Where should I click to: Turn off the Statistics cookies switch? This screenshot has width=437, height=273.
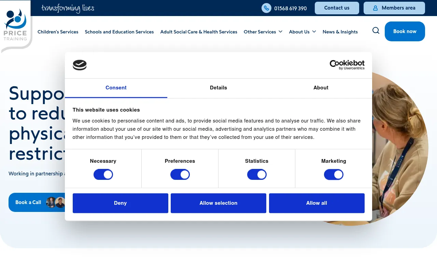point(257,175)
